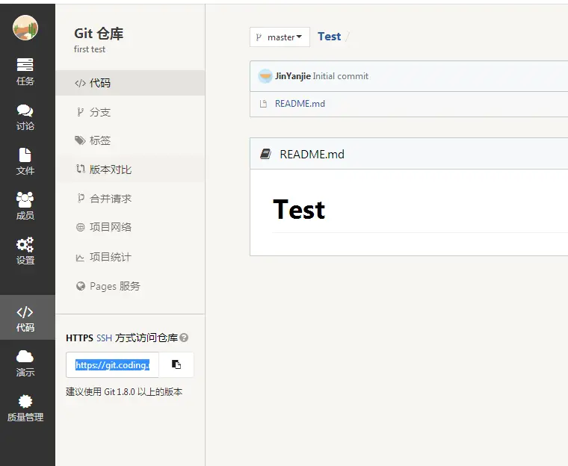Open 质量管理 quality management icon
568x466 pixels.
click(25, 408)
